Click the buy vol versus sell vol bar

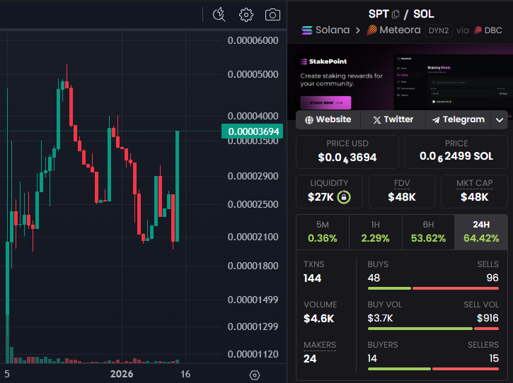(x=433, y=329)
